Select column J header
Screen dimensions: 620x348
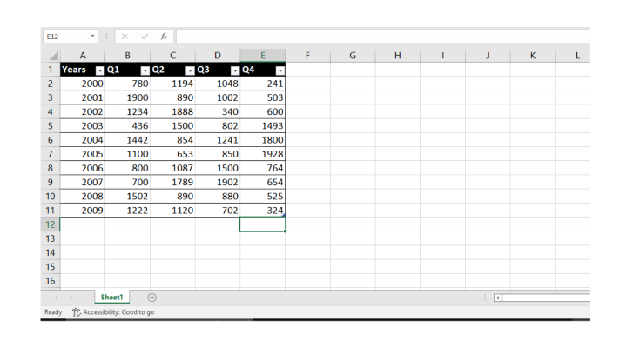[x=488, y=56]
